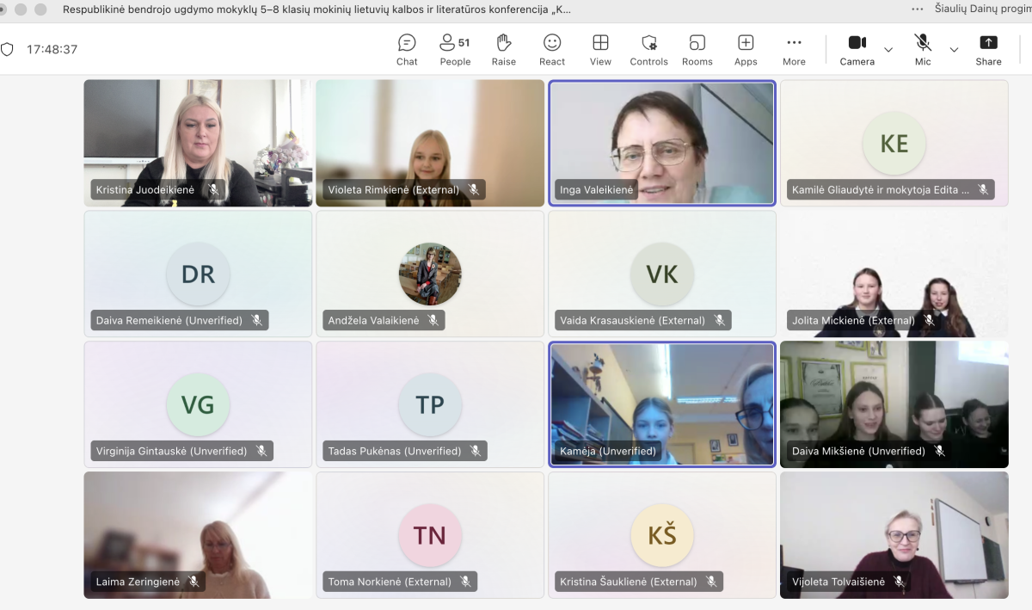Open breakout Rooms
The height and width of the screenshot is (610, 1032).
pos(697,49)
